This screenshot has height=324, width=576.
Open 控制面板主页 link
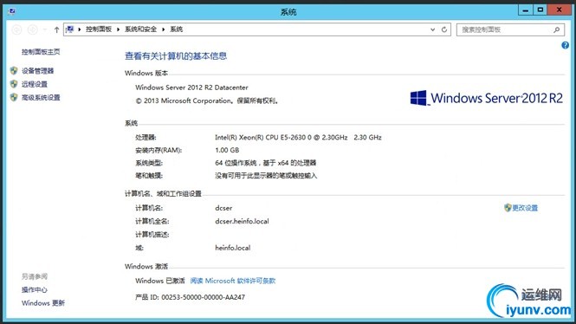(41, 52)
